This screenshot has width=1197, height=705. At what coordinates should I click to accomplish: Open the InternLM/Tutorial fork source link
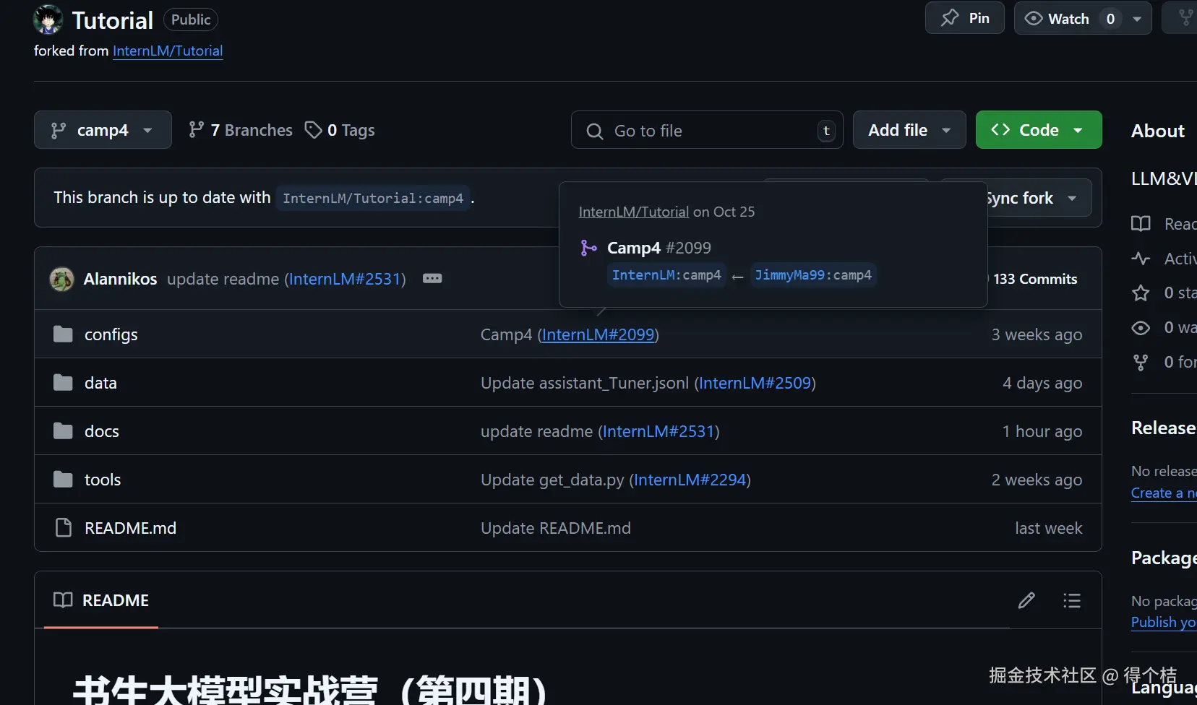[168, 51]
